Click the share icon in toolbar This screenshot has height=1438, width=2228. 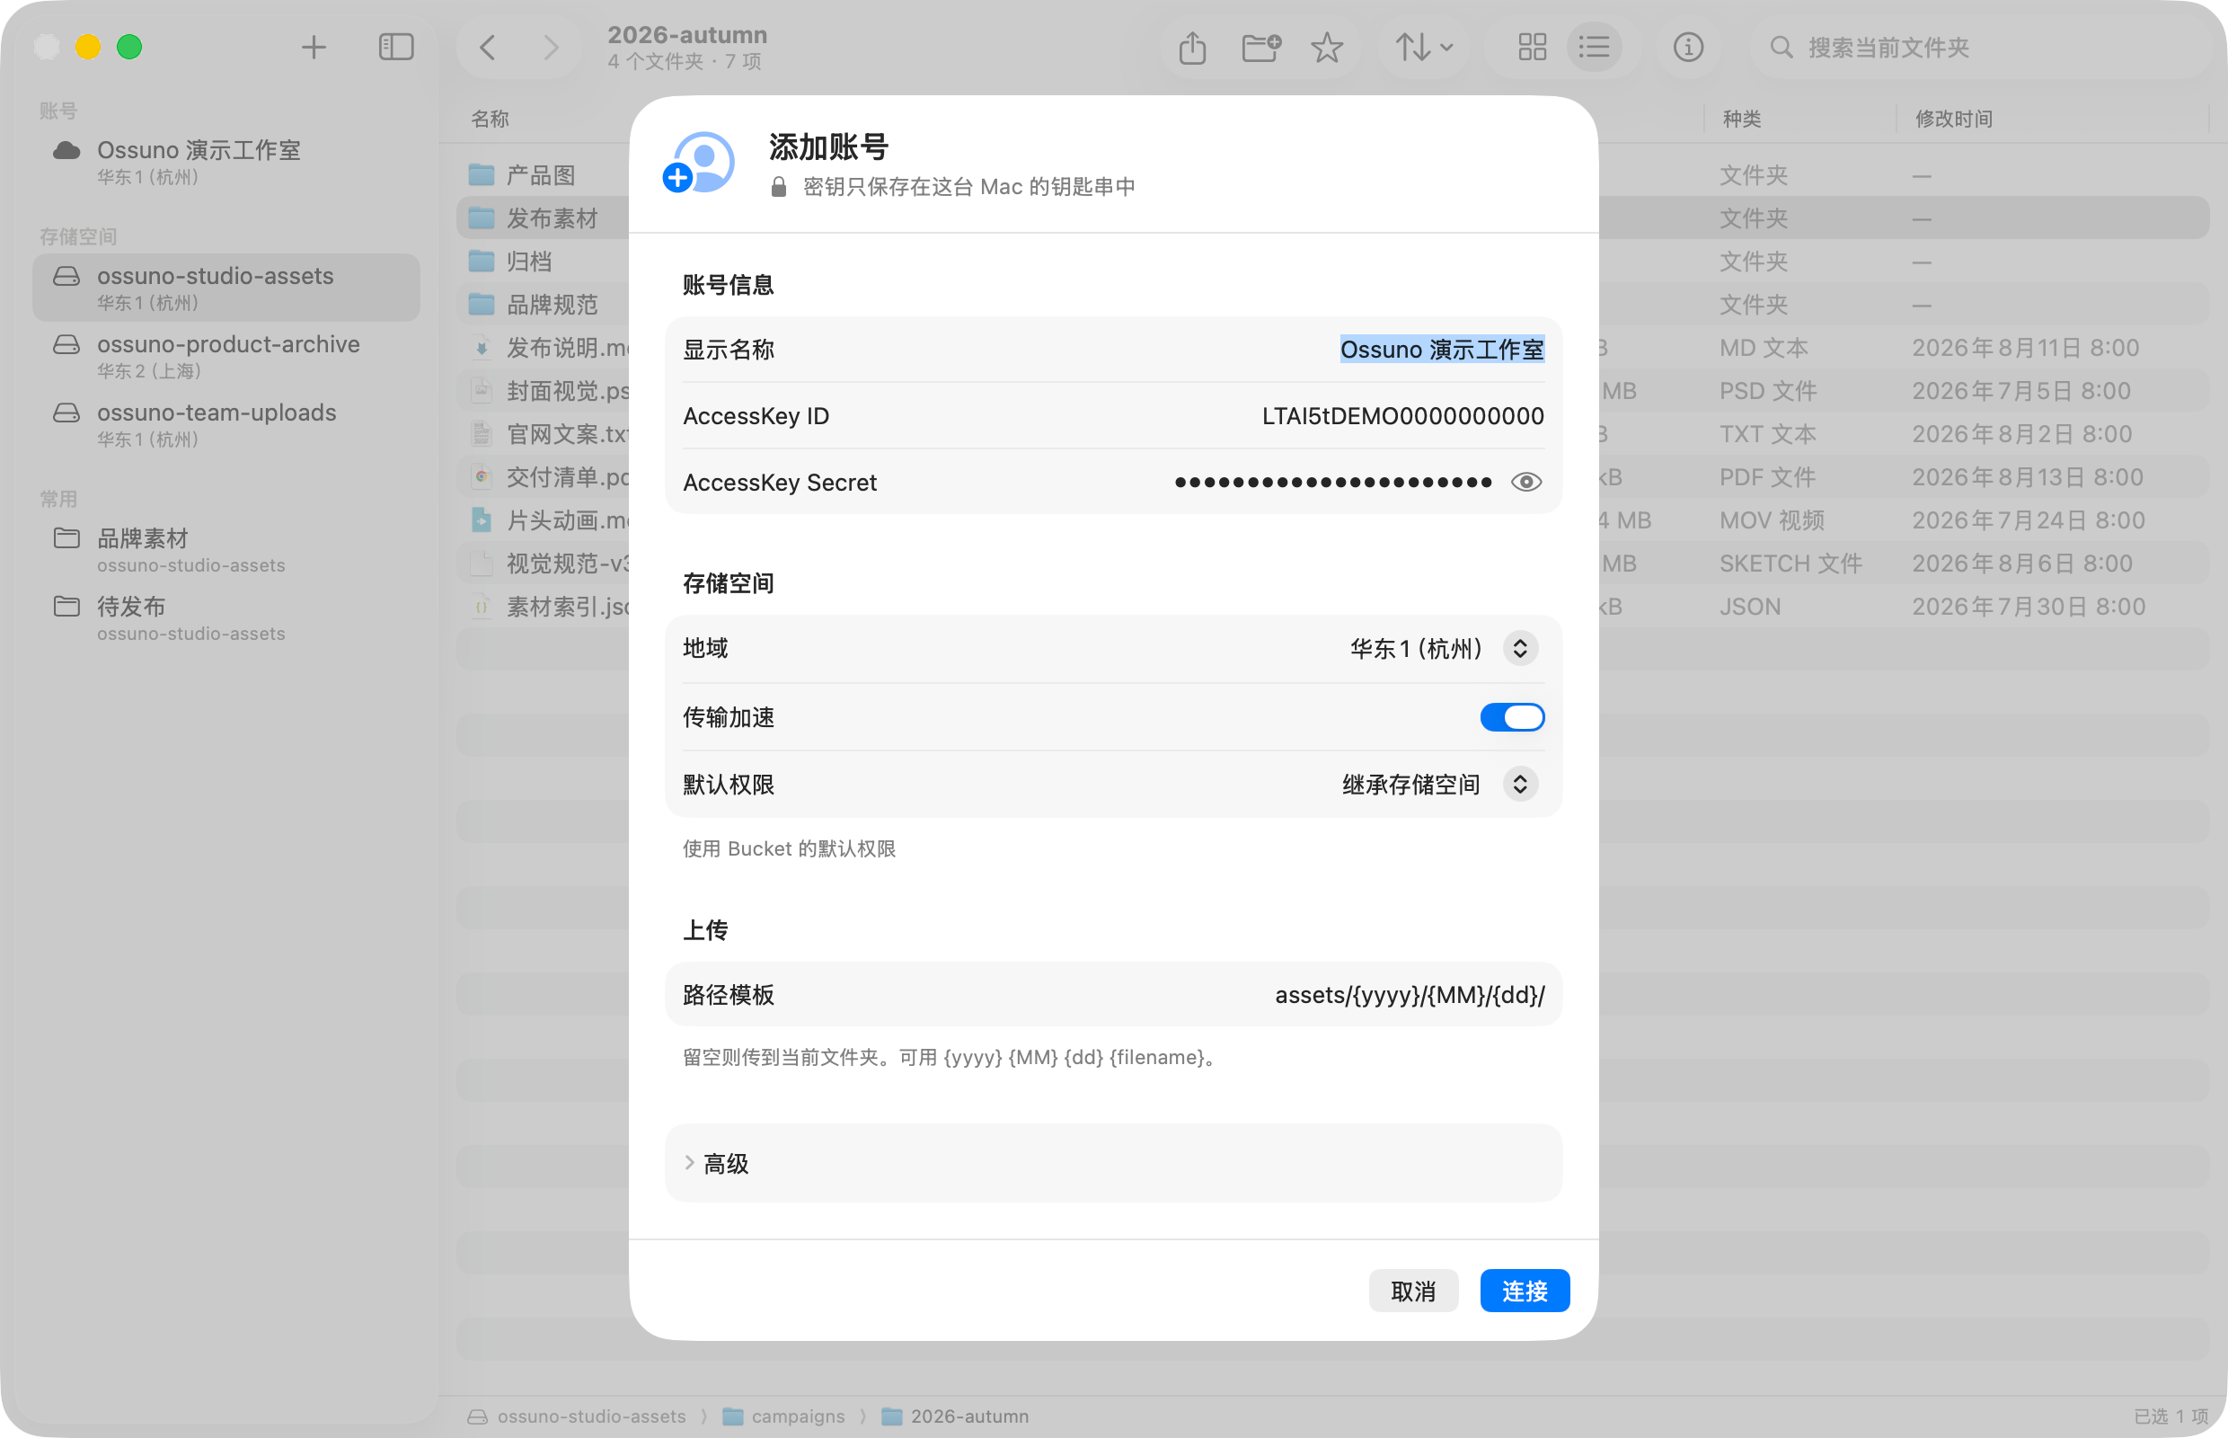[x=1192, y=47]
